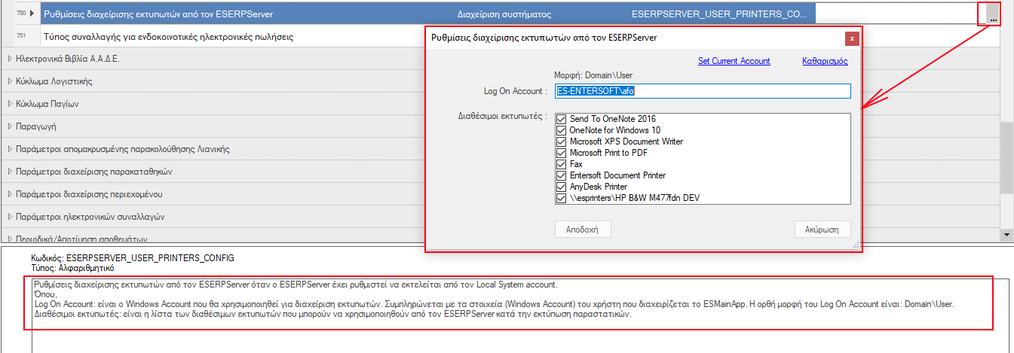Expand the Κύκλωμα Λογιστικής group

[x=9, y=81]
